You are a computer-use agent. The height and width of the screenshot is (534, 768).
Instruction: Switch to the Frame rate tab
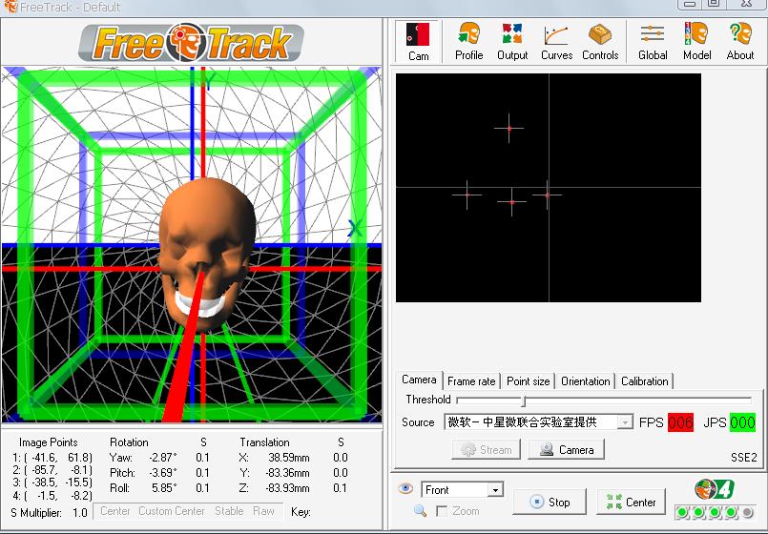pyautogui.click(x=471, y=381)
